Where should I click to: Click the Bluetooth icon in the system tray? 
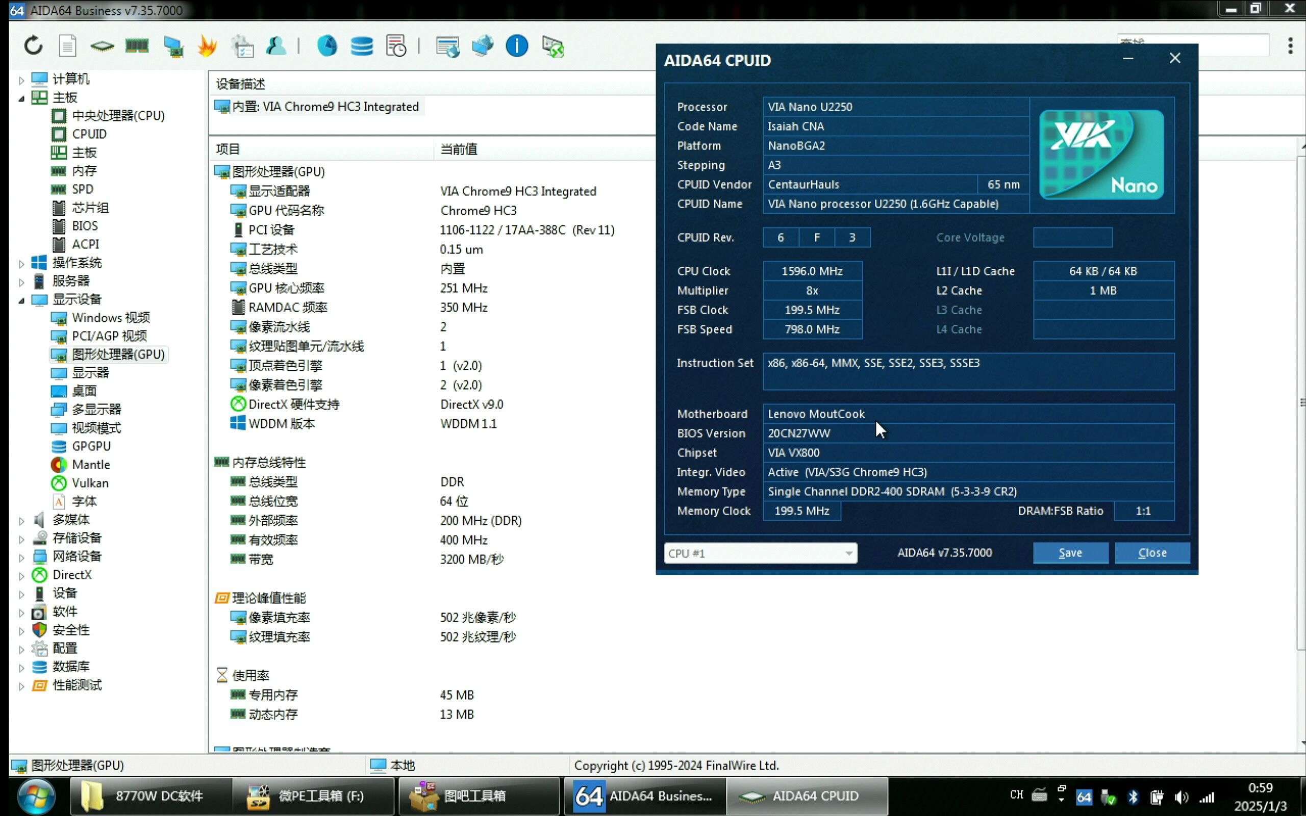click(x=1133, y=796)
